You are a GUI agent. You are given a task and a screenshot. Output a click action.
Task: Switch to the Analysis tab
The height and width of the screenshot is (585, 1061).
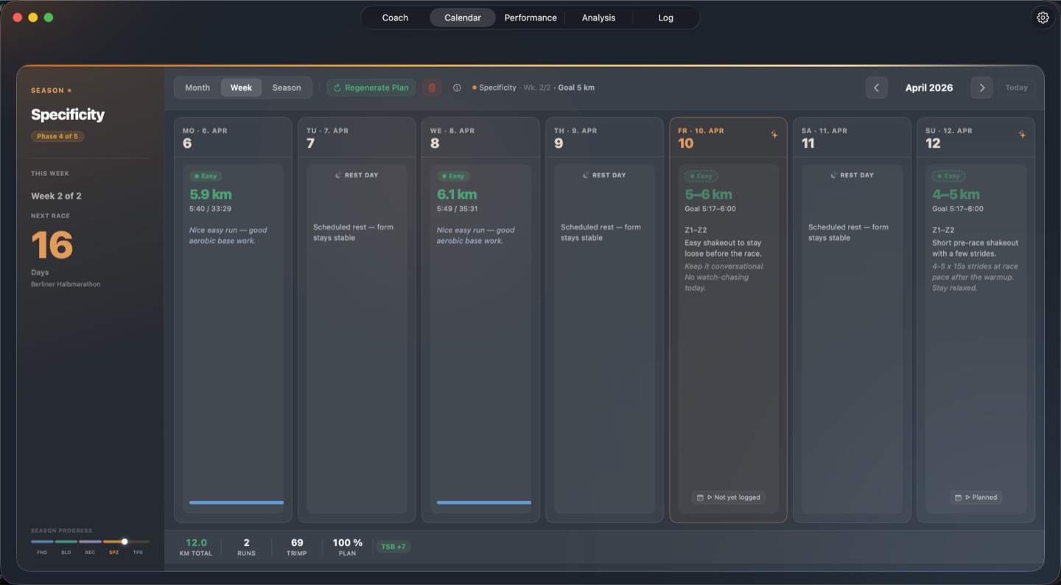(x=598, y=17)
